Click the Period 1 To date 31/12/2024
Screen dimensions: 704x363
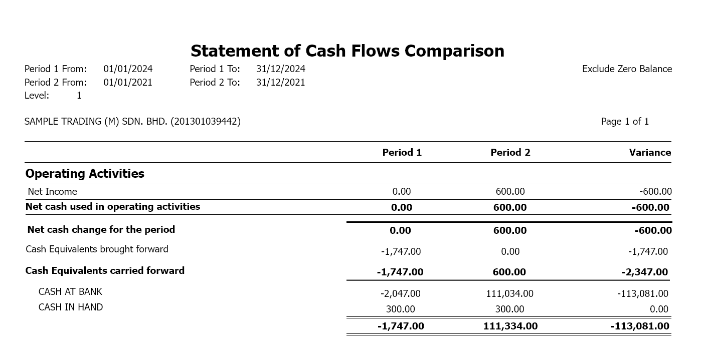pyautogui.click(x=280, y=69)
